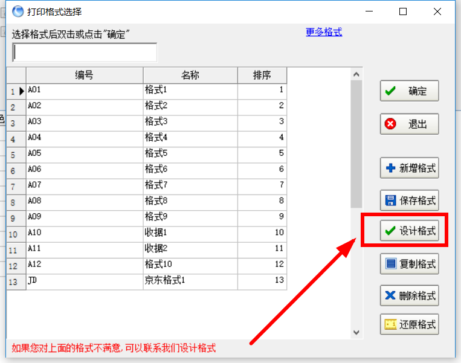Select row with code A04
Viewport: 461px width, 363px height.
(147, 139)
